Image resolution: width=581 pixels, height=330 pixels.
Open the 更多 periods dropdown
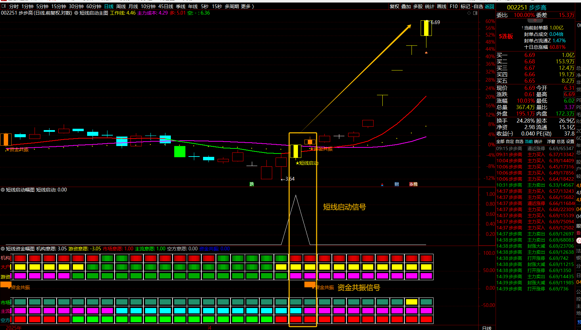[247, 6]
